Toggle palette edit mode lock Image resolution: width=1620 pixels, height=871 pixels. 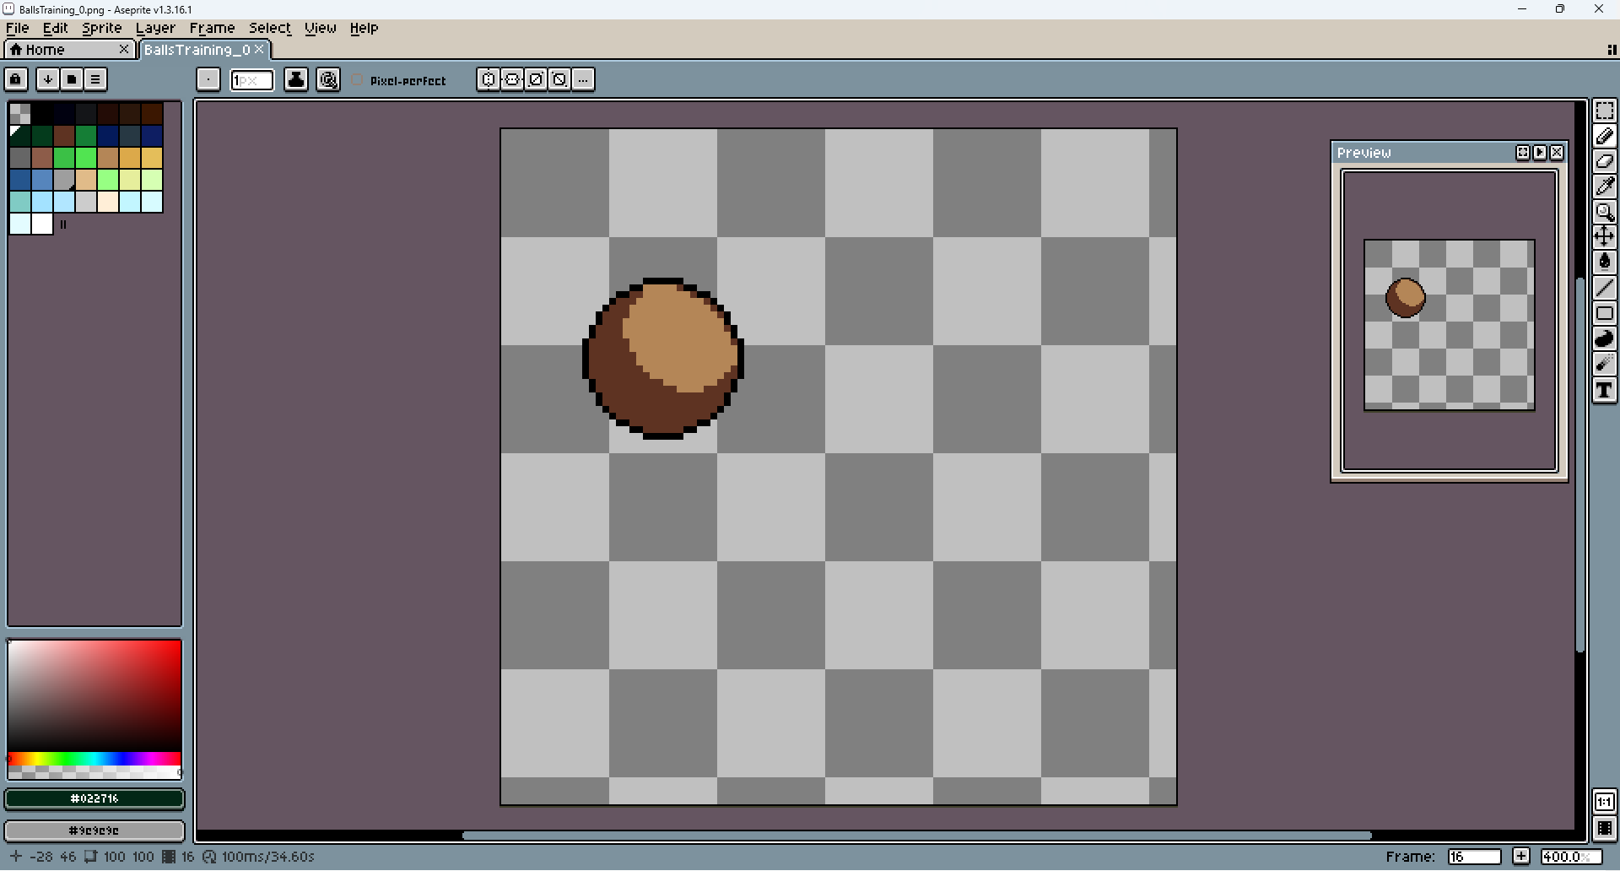(16, 79)
